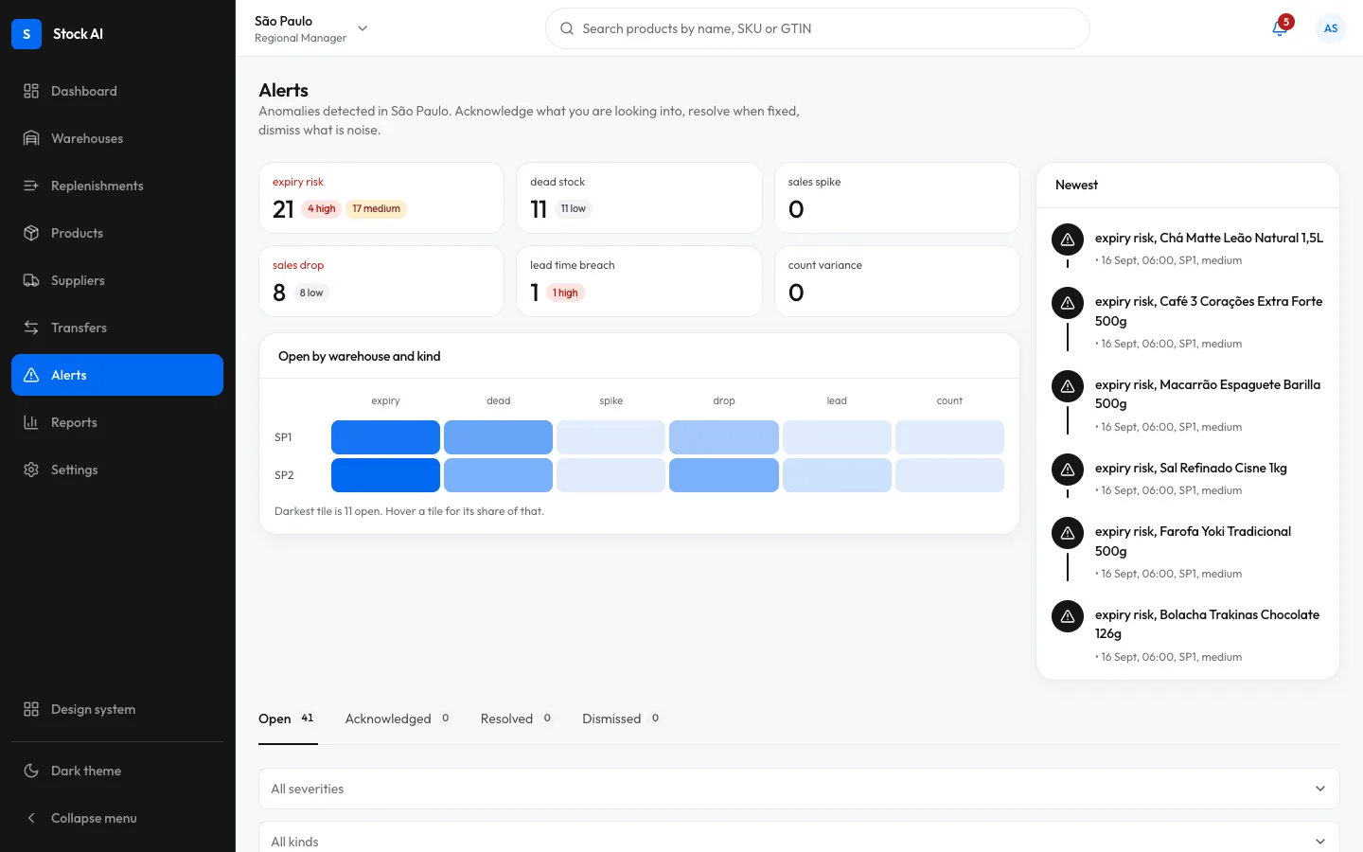Switch to the Acknowledged tab

click(x=398, y=719)
